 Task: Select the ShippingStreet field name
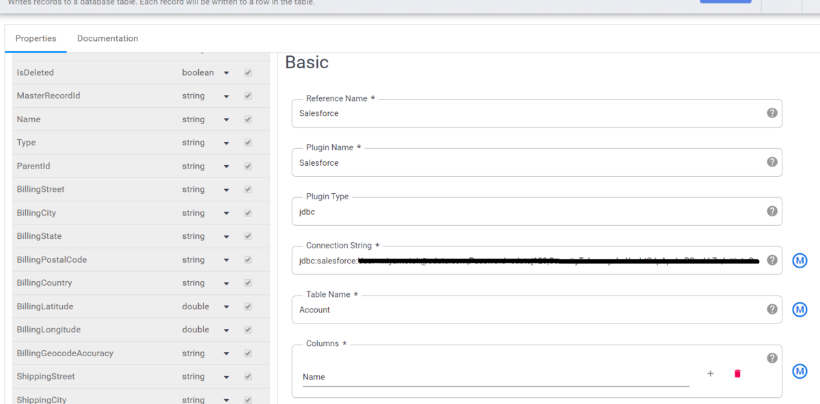point(46,377)
